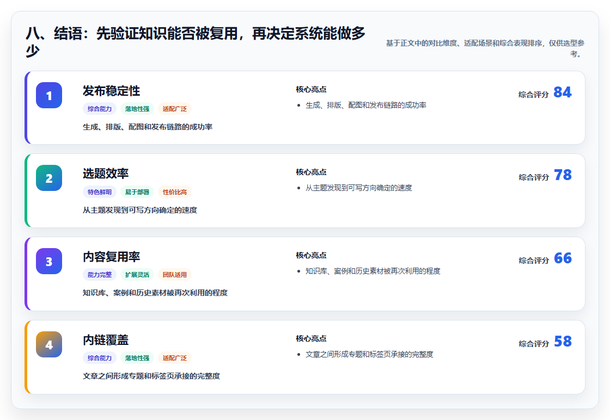Viewport: 610px width, 420px height.
Task: Click the score 78
Action: pyautogui.click(x=563, y=175)
